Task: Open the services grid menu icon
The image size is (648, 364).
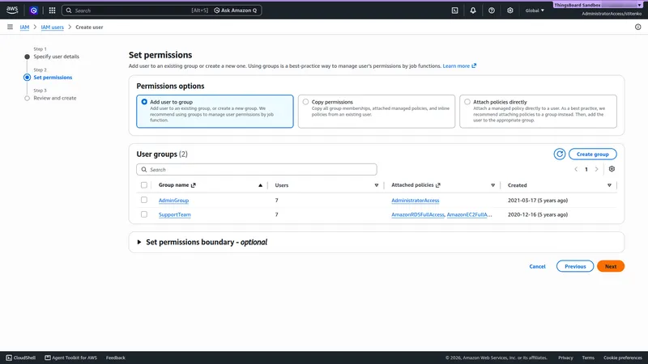Action: 52,11
